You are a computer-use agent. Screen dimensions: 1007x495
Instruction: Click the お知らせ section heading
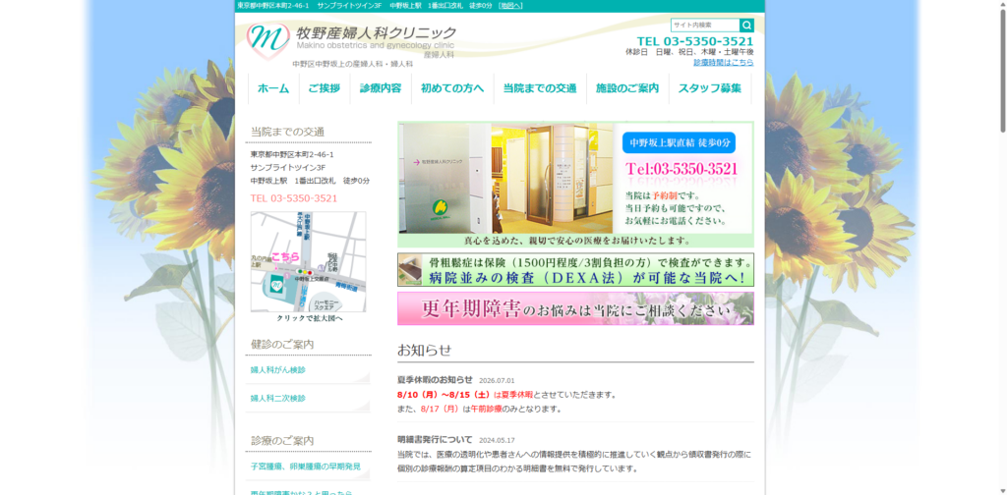pos(424,350)
